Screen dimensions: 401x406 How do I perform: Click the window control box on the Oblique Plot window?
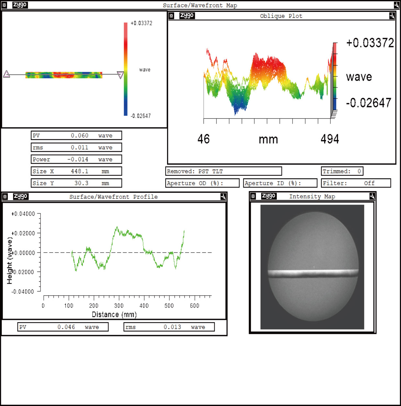(171, 16)
